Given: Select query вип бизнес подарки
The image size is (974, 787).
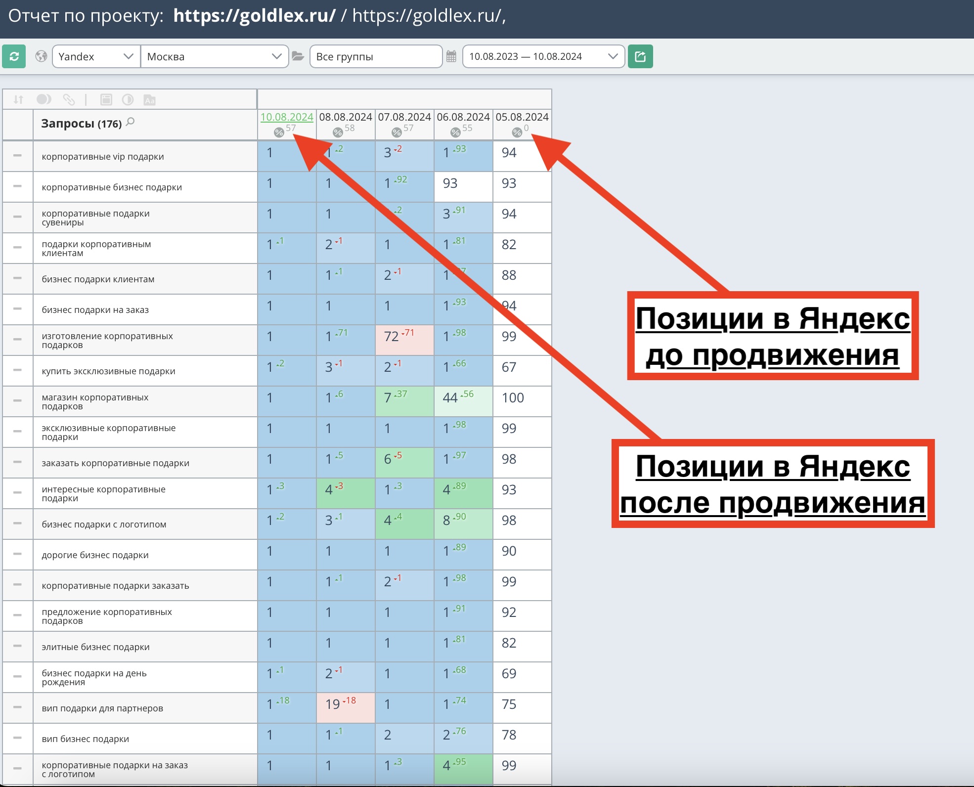Looking at the screenshot, I should coord(85,739).
